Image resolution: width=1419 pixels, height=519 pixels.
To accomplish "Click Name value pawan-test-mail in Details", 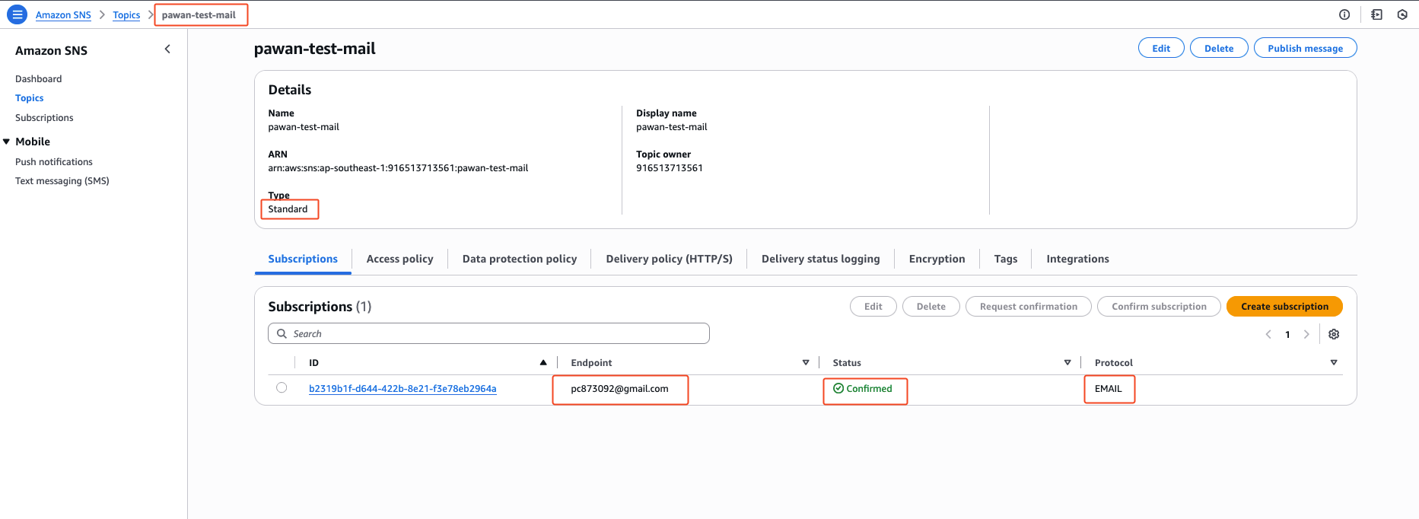I will tap(304, 127).
